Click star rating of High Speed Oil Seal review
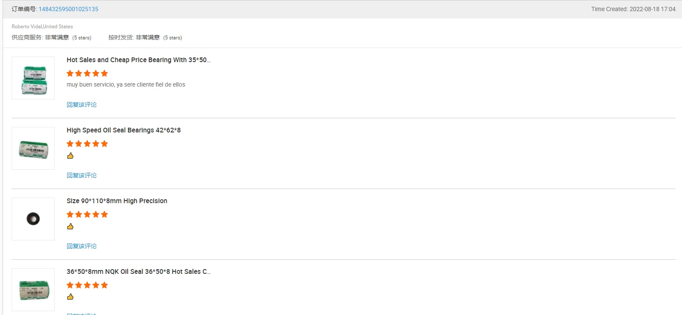 click(87, 144)
